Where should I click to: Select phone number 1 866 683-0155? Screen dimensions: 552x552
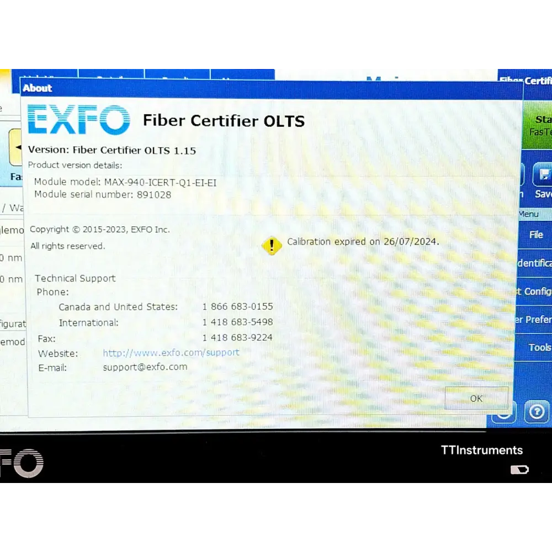tap(237, 306)
